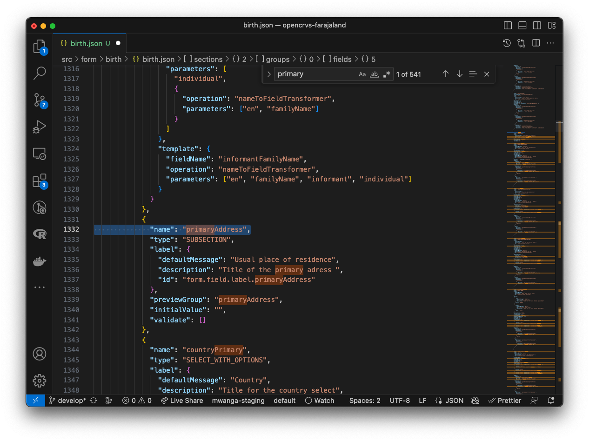Select the birth.json editor tab
Viewport: 589px width, 441px height.
pyautogui.click(x=86, y=43)
